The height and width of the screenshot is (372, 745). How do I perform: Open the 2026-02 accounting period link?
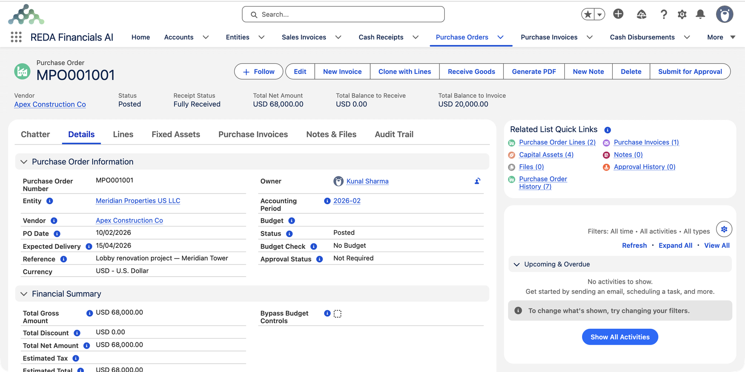(x=347, y=201)
